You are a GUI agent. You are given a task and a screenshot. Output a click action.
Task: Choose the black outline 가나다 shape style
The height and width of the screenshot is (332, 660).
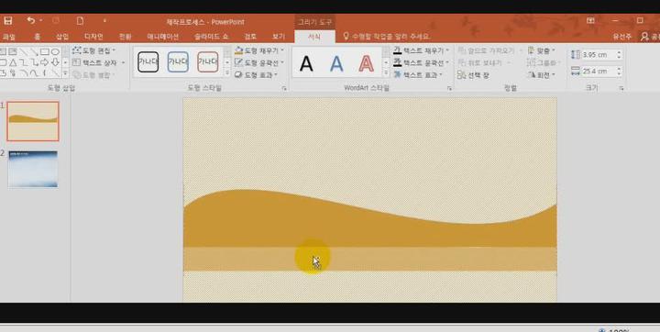point(148,62)
